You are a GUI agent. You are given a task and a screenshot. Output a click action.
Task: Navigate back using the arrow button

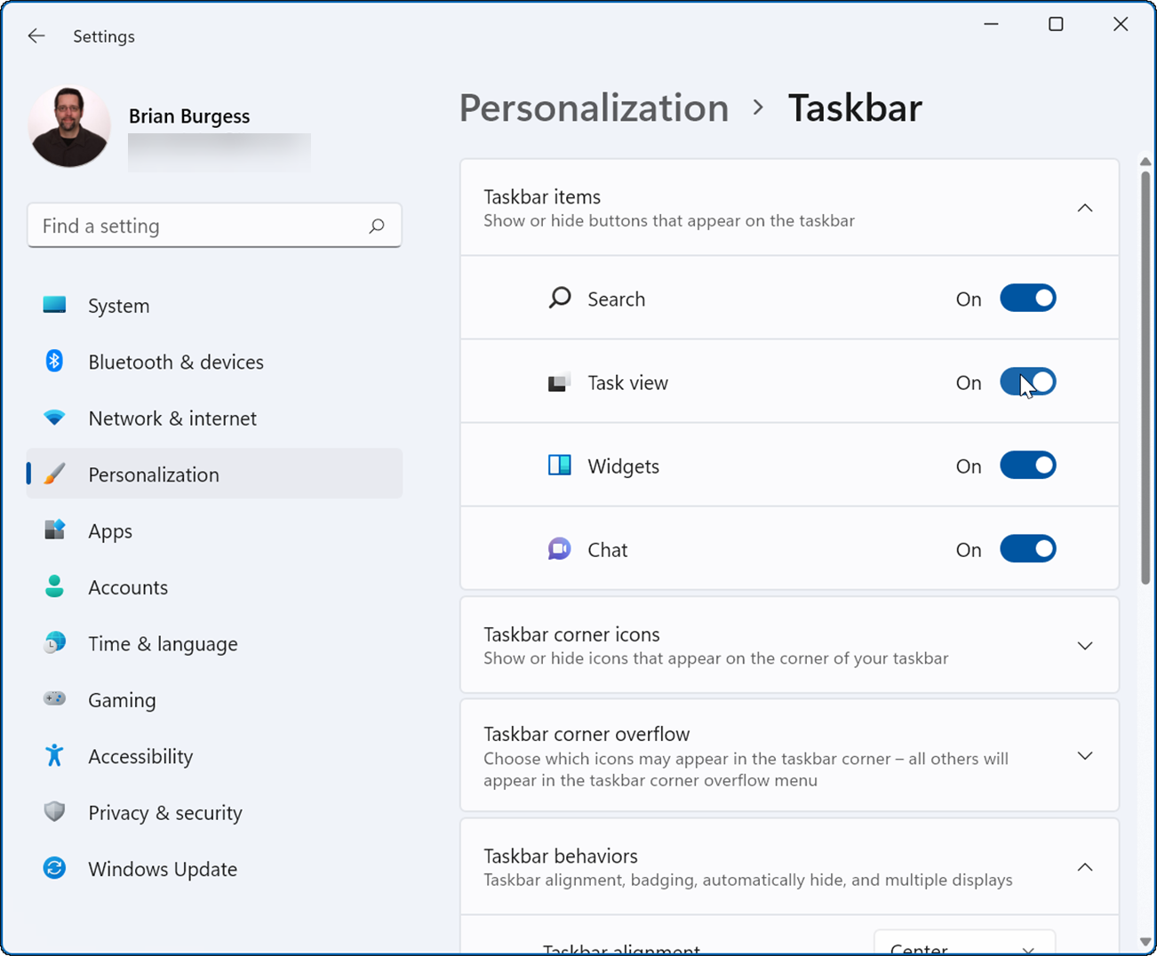point(36,36)
